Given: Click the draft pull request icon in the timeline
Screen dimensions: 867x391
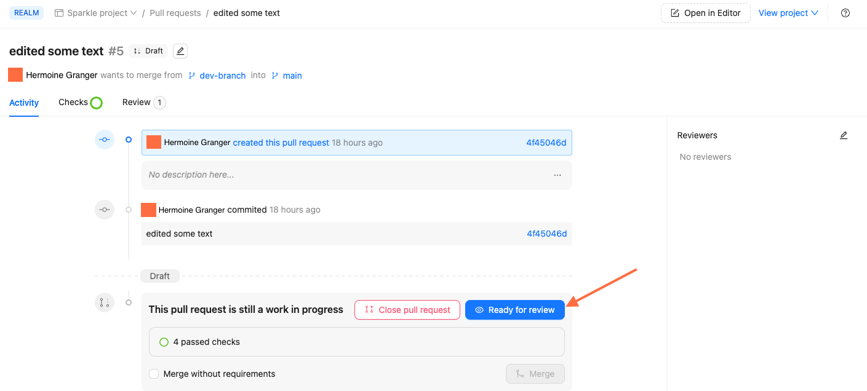Looking at the screenshot, I should click(x=105, y=302).
